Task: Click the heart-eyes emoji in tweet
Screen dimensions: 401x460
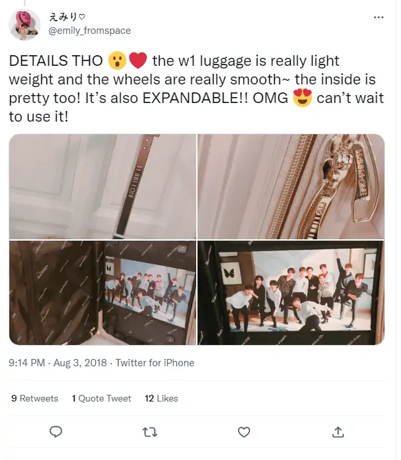Action: tap(303, 98)
